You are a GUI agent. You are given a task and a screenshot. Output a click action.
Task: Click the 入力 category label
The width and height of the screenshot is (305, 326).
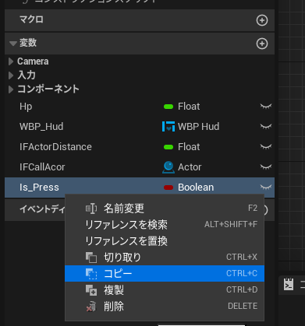(x=27, y=75)
